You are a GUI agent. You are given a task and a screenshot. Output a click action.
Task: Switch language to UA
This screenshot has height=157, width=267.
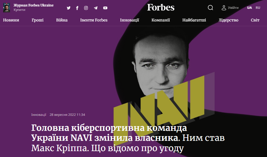249,8
